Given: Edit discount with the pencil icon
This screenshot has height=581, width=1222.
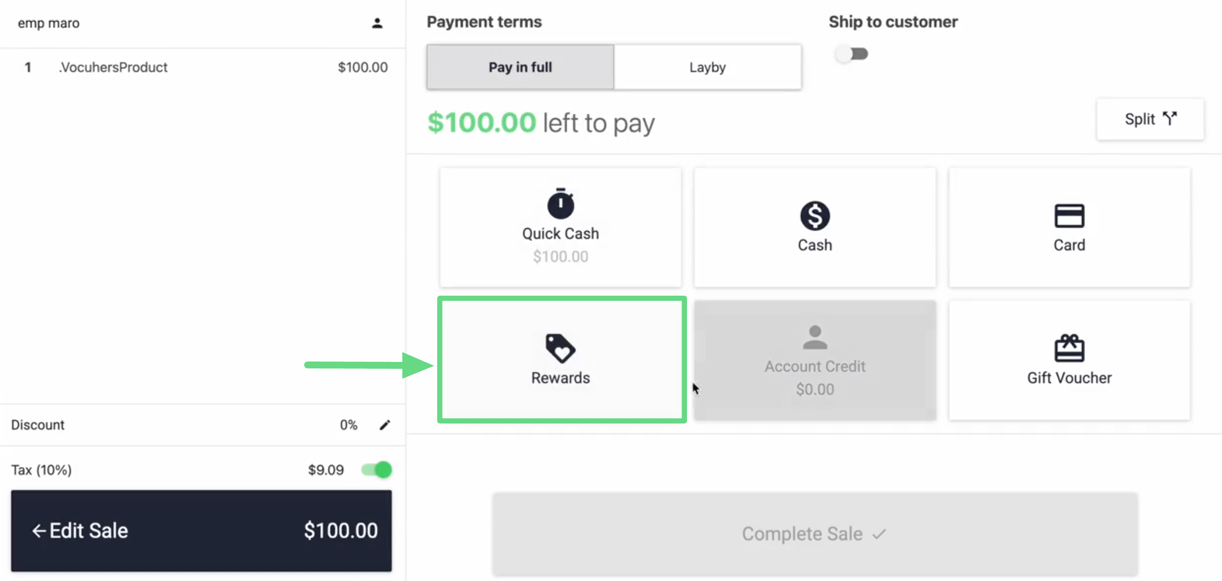Looking at the screenshot, I should point(385,425).
